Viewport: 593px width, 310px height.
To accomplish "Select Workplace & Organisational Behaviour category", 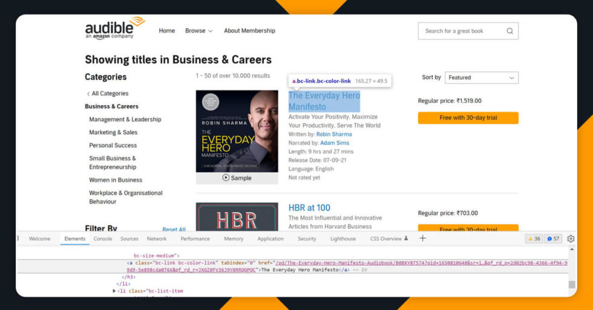I will point(126,197).
